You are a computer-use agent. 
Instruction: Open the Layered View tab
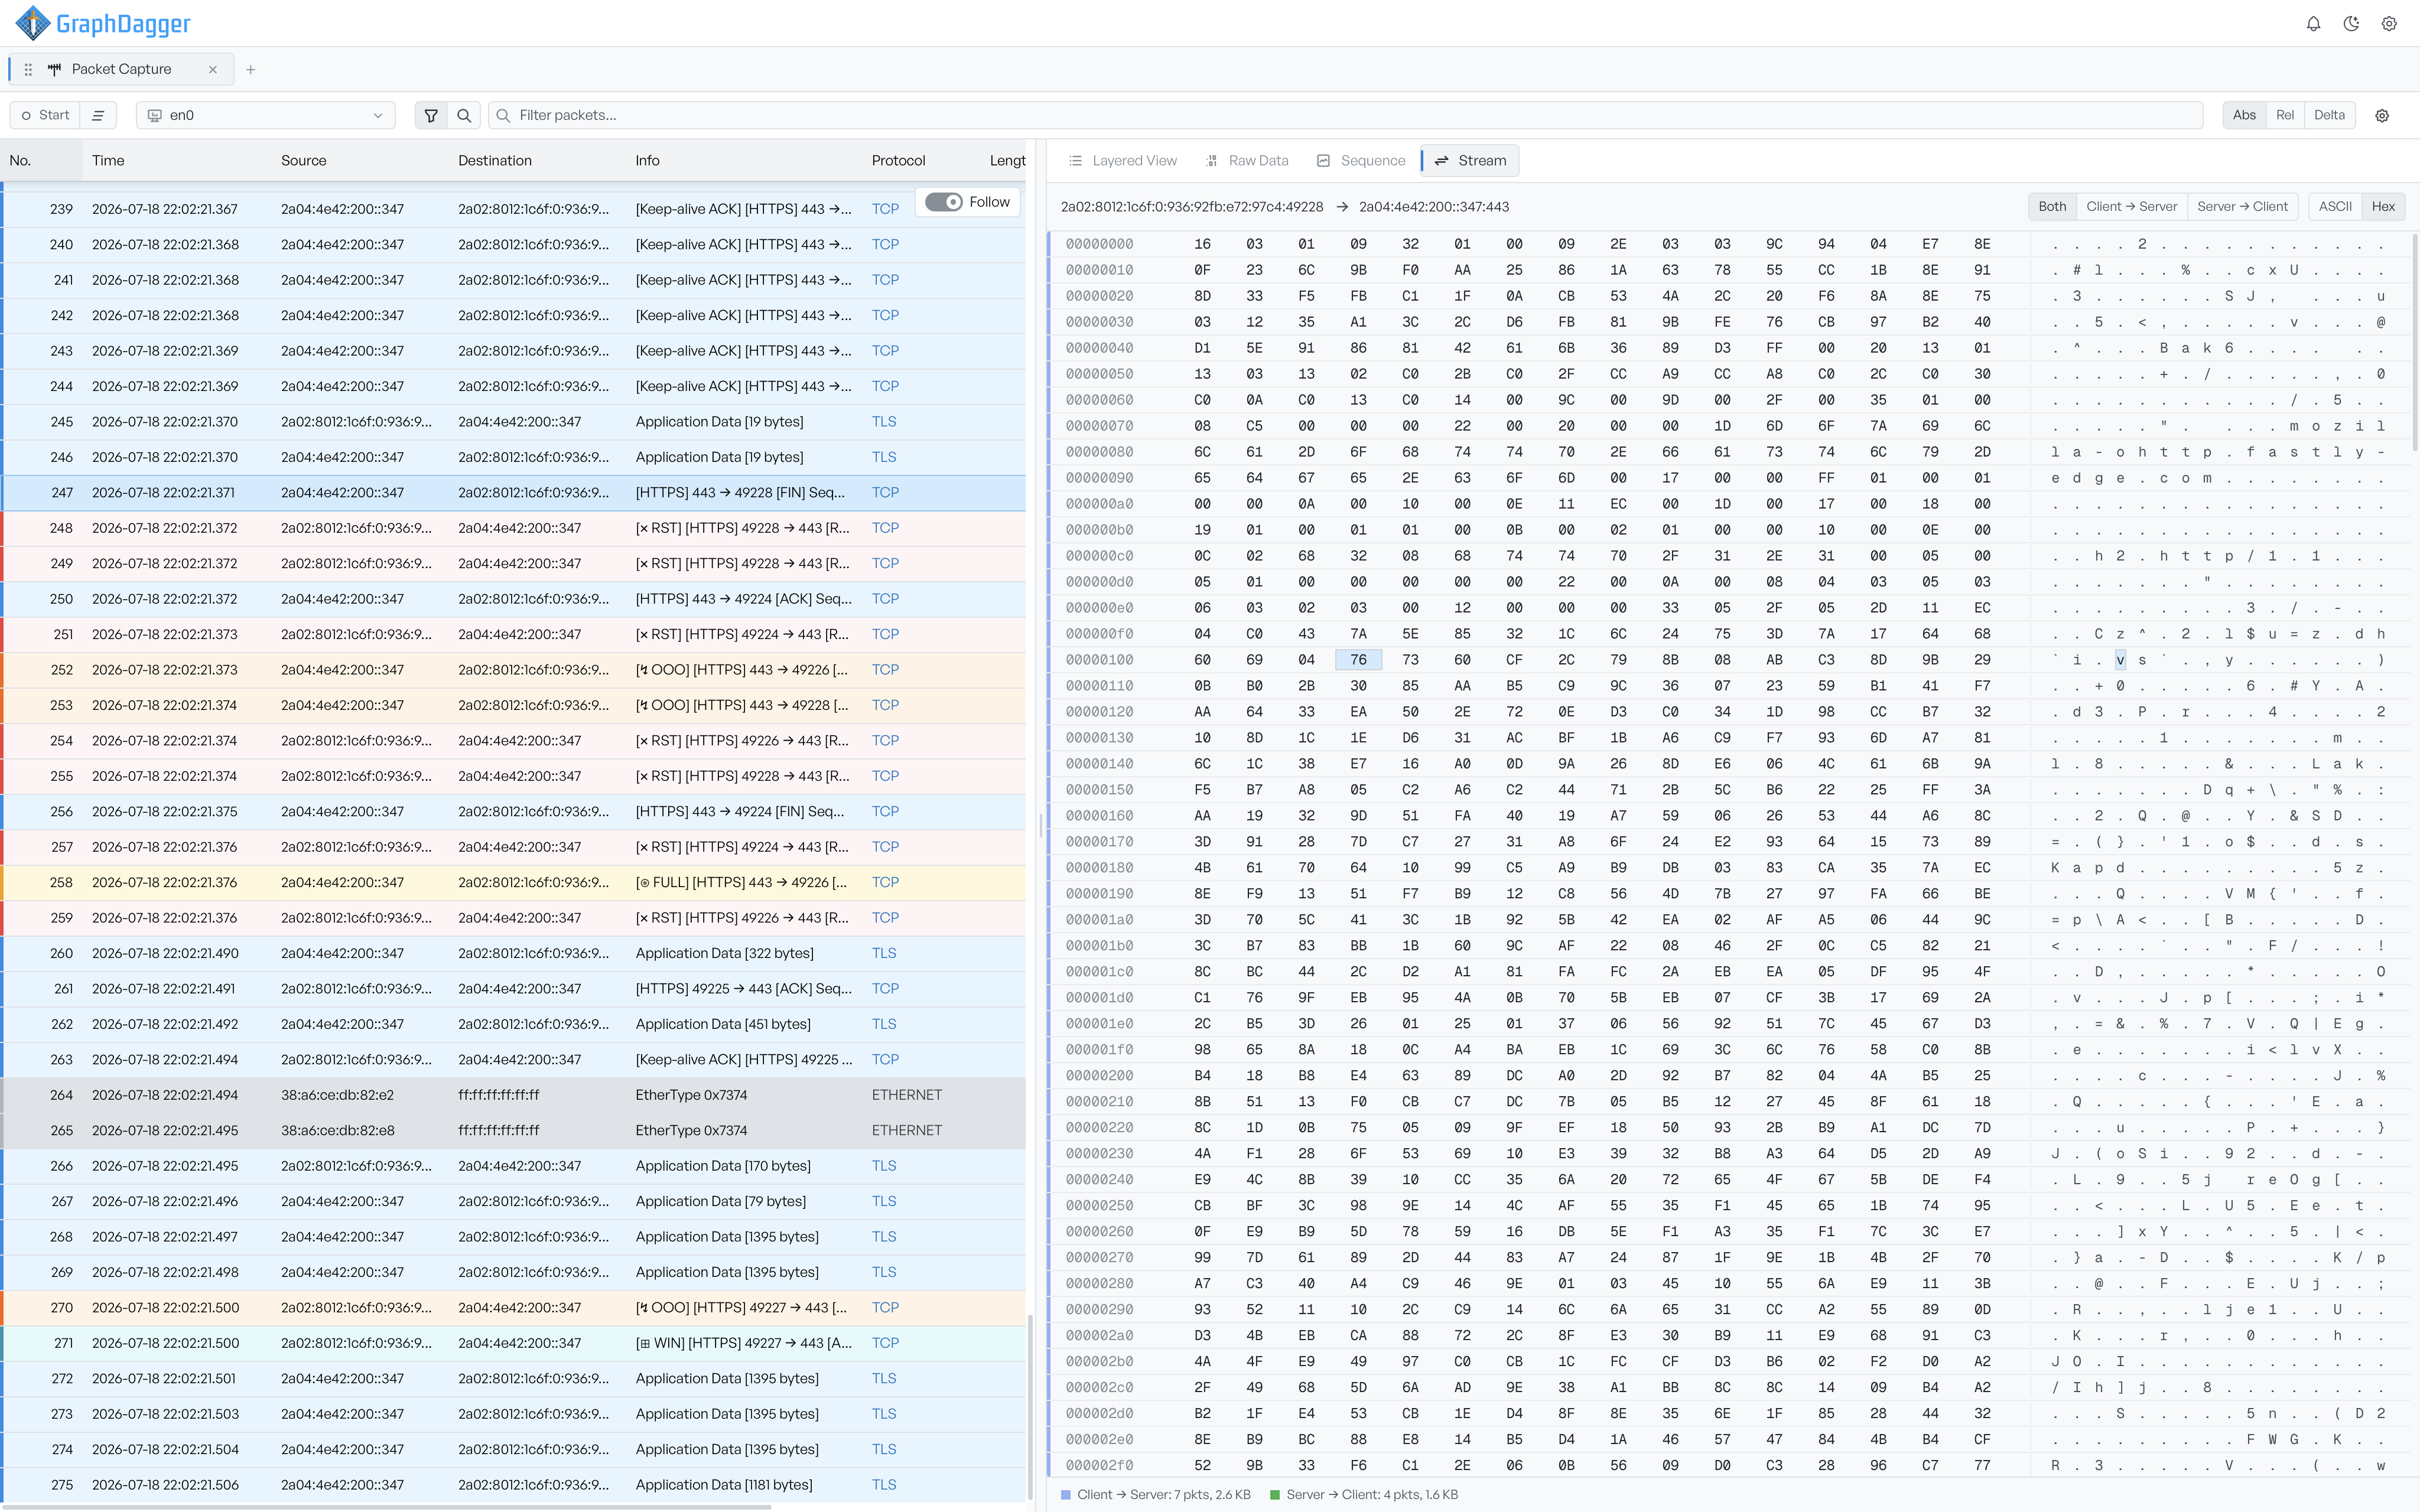click(1123, 160)
